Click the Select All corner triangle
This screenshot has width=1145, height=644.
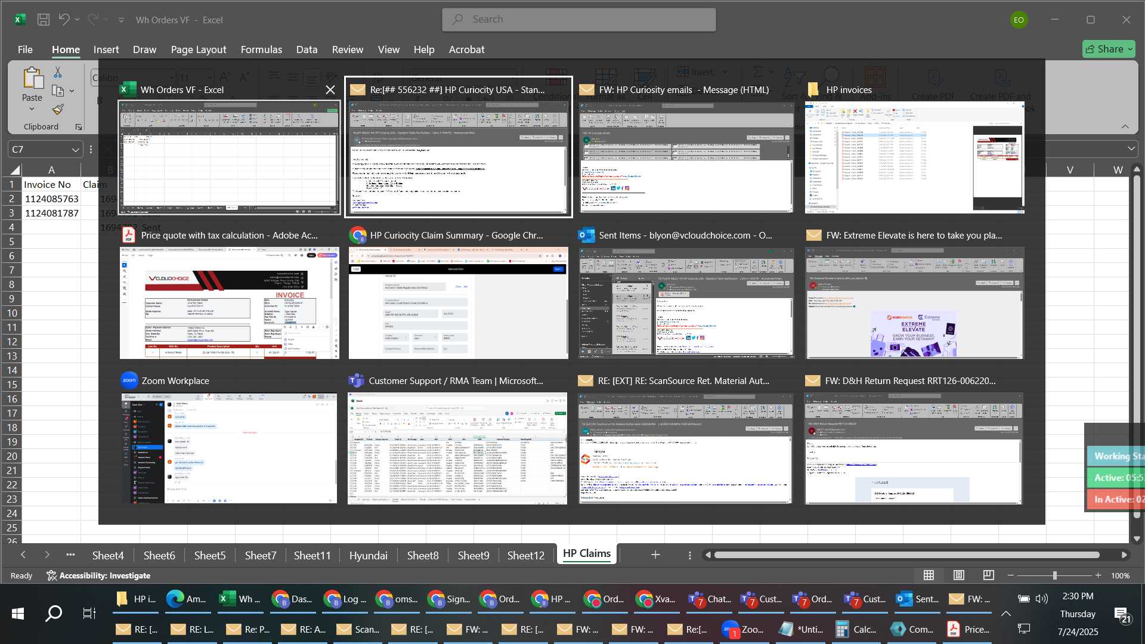coord(14,170)
